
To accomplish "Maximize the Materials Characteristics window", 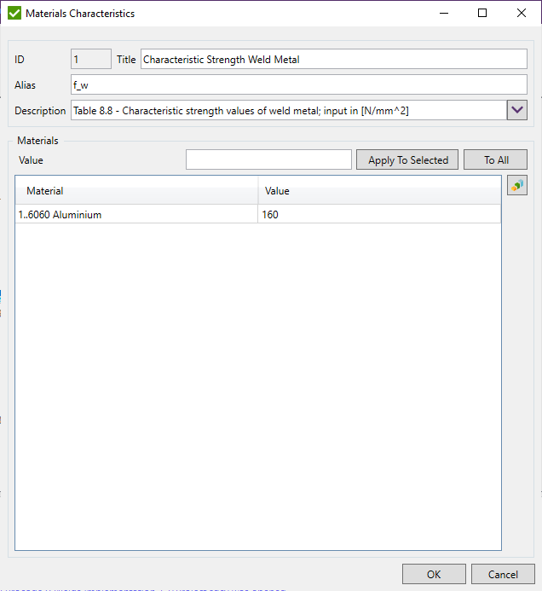I will 482,13.
